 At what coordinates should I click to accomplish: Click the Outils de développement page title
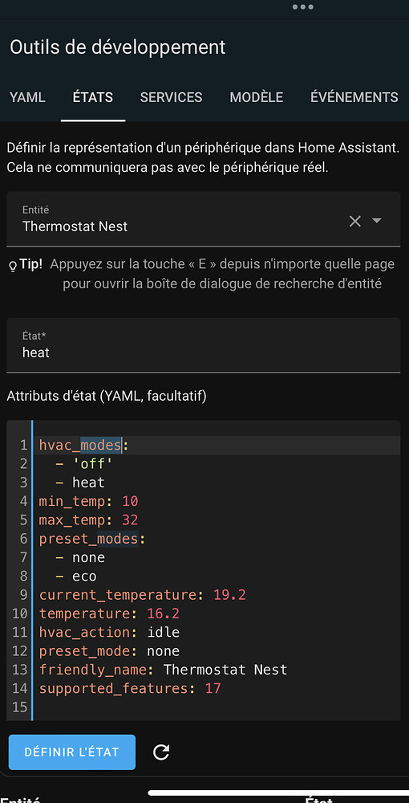(x=118, y=47)
